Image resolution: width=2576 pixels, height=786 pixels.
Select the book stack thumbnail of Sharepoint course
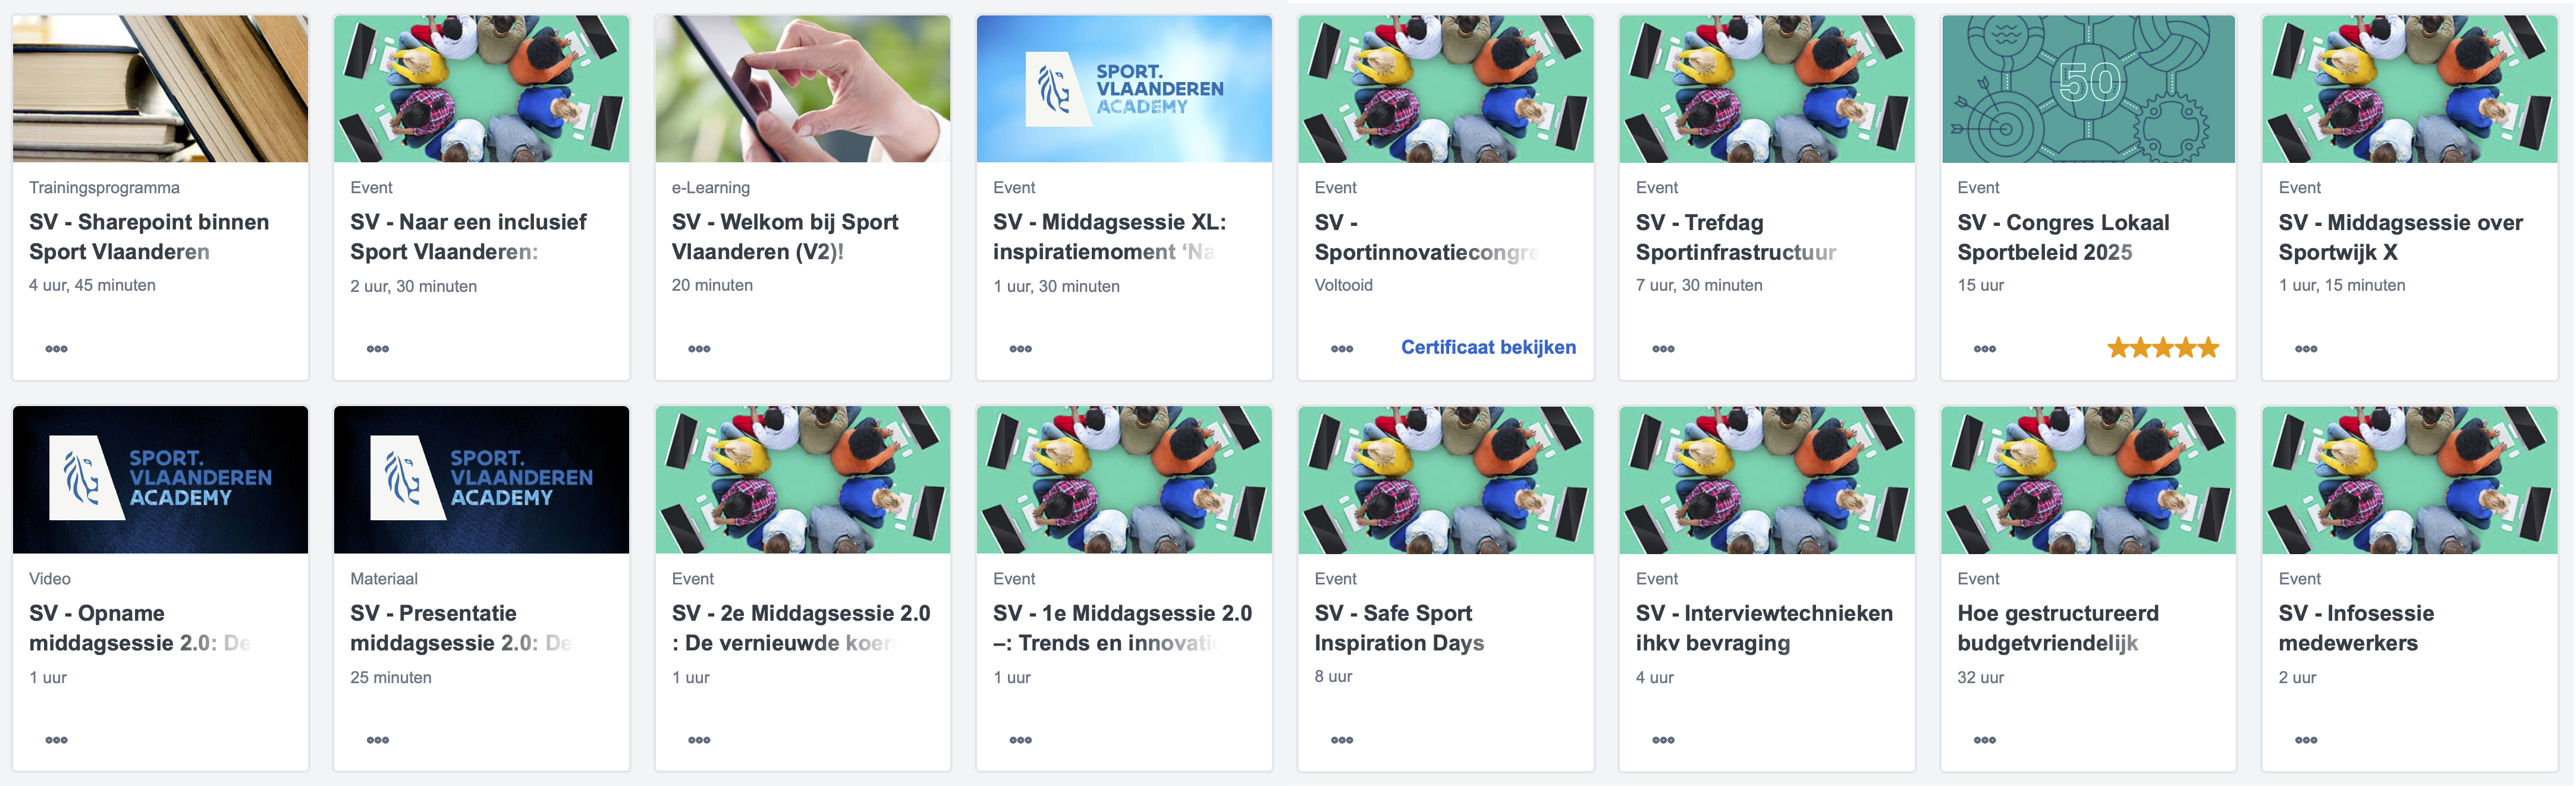click(x=160, y=88)
